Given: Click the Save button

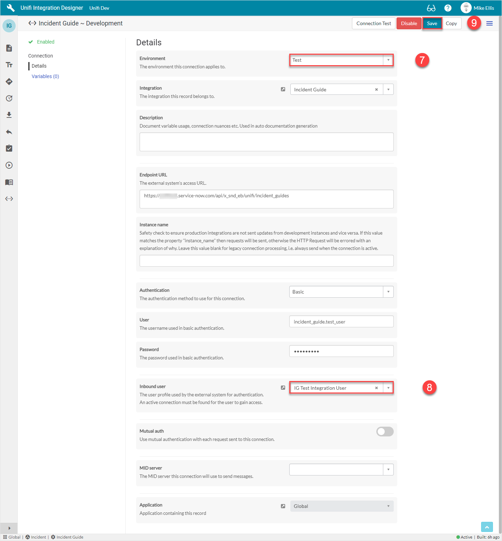Looking at the screenshot, I should point(432,23).
